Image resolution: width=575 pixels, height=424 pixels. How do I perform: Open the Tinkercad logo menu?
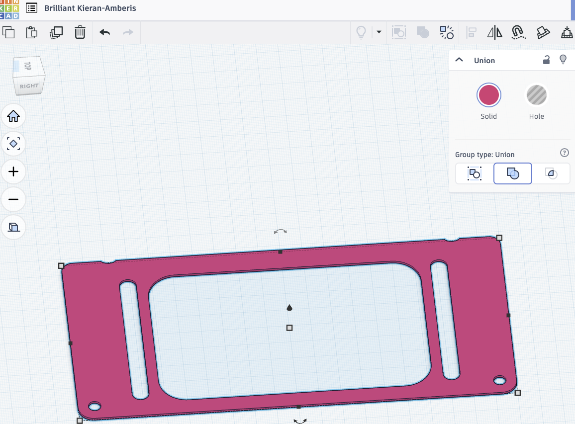point(8,8)
